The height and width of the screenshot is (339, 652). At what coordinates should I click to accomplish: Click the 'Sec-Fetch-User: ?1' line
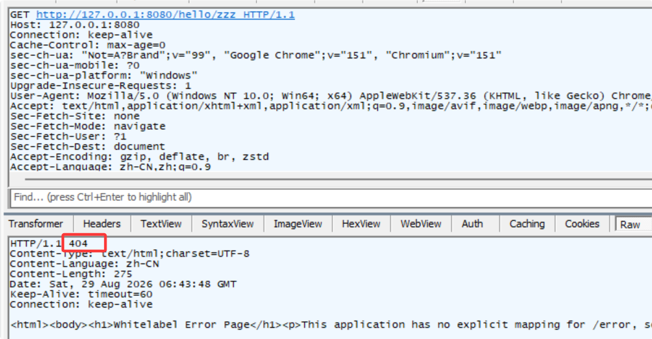click(68, 137)
